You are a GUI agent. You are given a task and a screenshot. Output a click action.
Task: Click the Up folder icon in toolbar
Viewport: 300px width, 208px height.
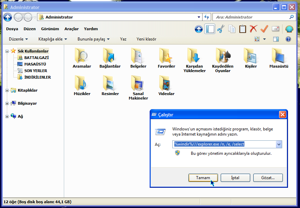point(199,29)
